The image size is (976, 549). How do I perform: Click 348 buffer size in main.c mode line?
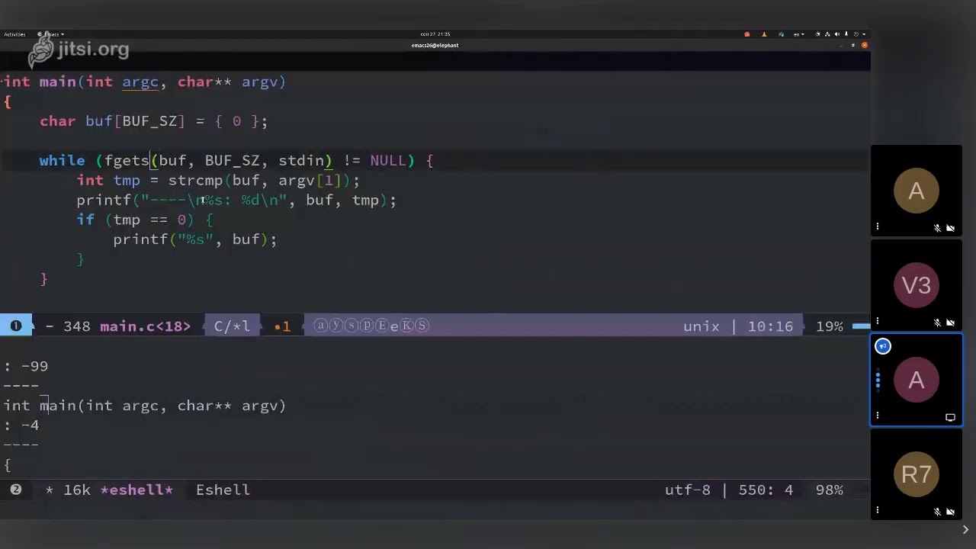[x=77, y=326]
